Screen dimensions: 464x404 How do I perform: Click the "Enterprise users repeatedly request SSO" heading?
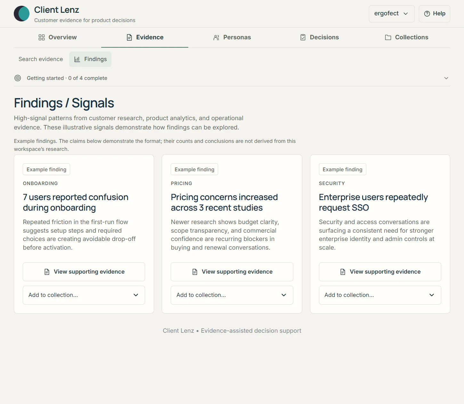click(373, 202)
